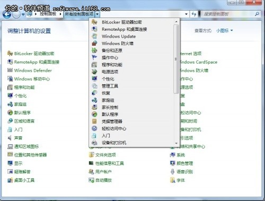Open 系统 in the right column
Viewport: 265px width, 201px height.
(181, 155)
